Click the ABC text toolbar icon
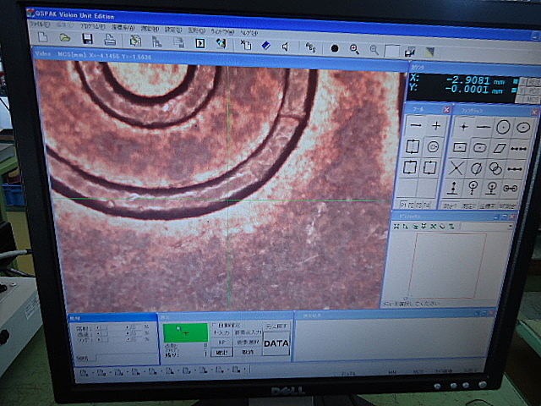Screen dimensions: 541x406 [310, 47]
